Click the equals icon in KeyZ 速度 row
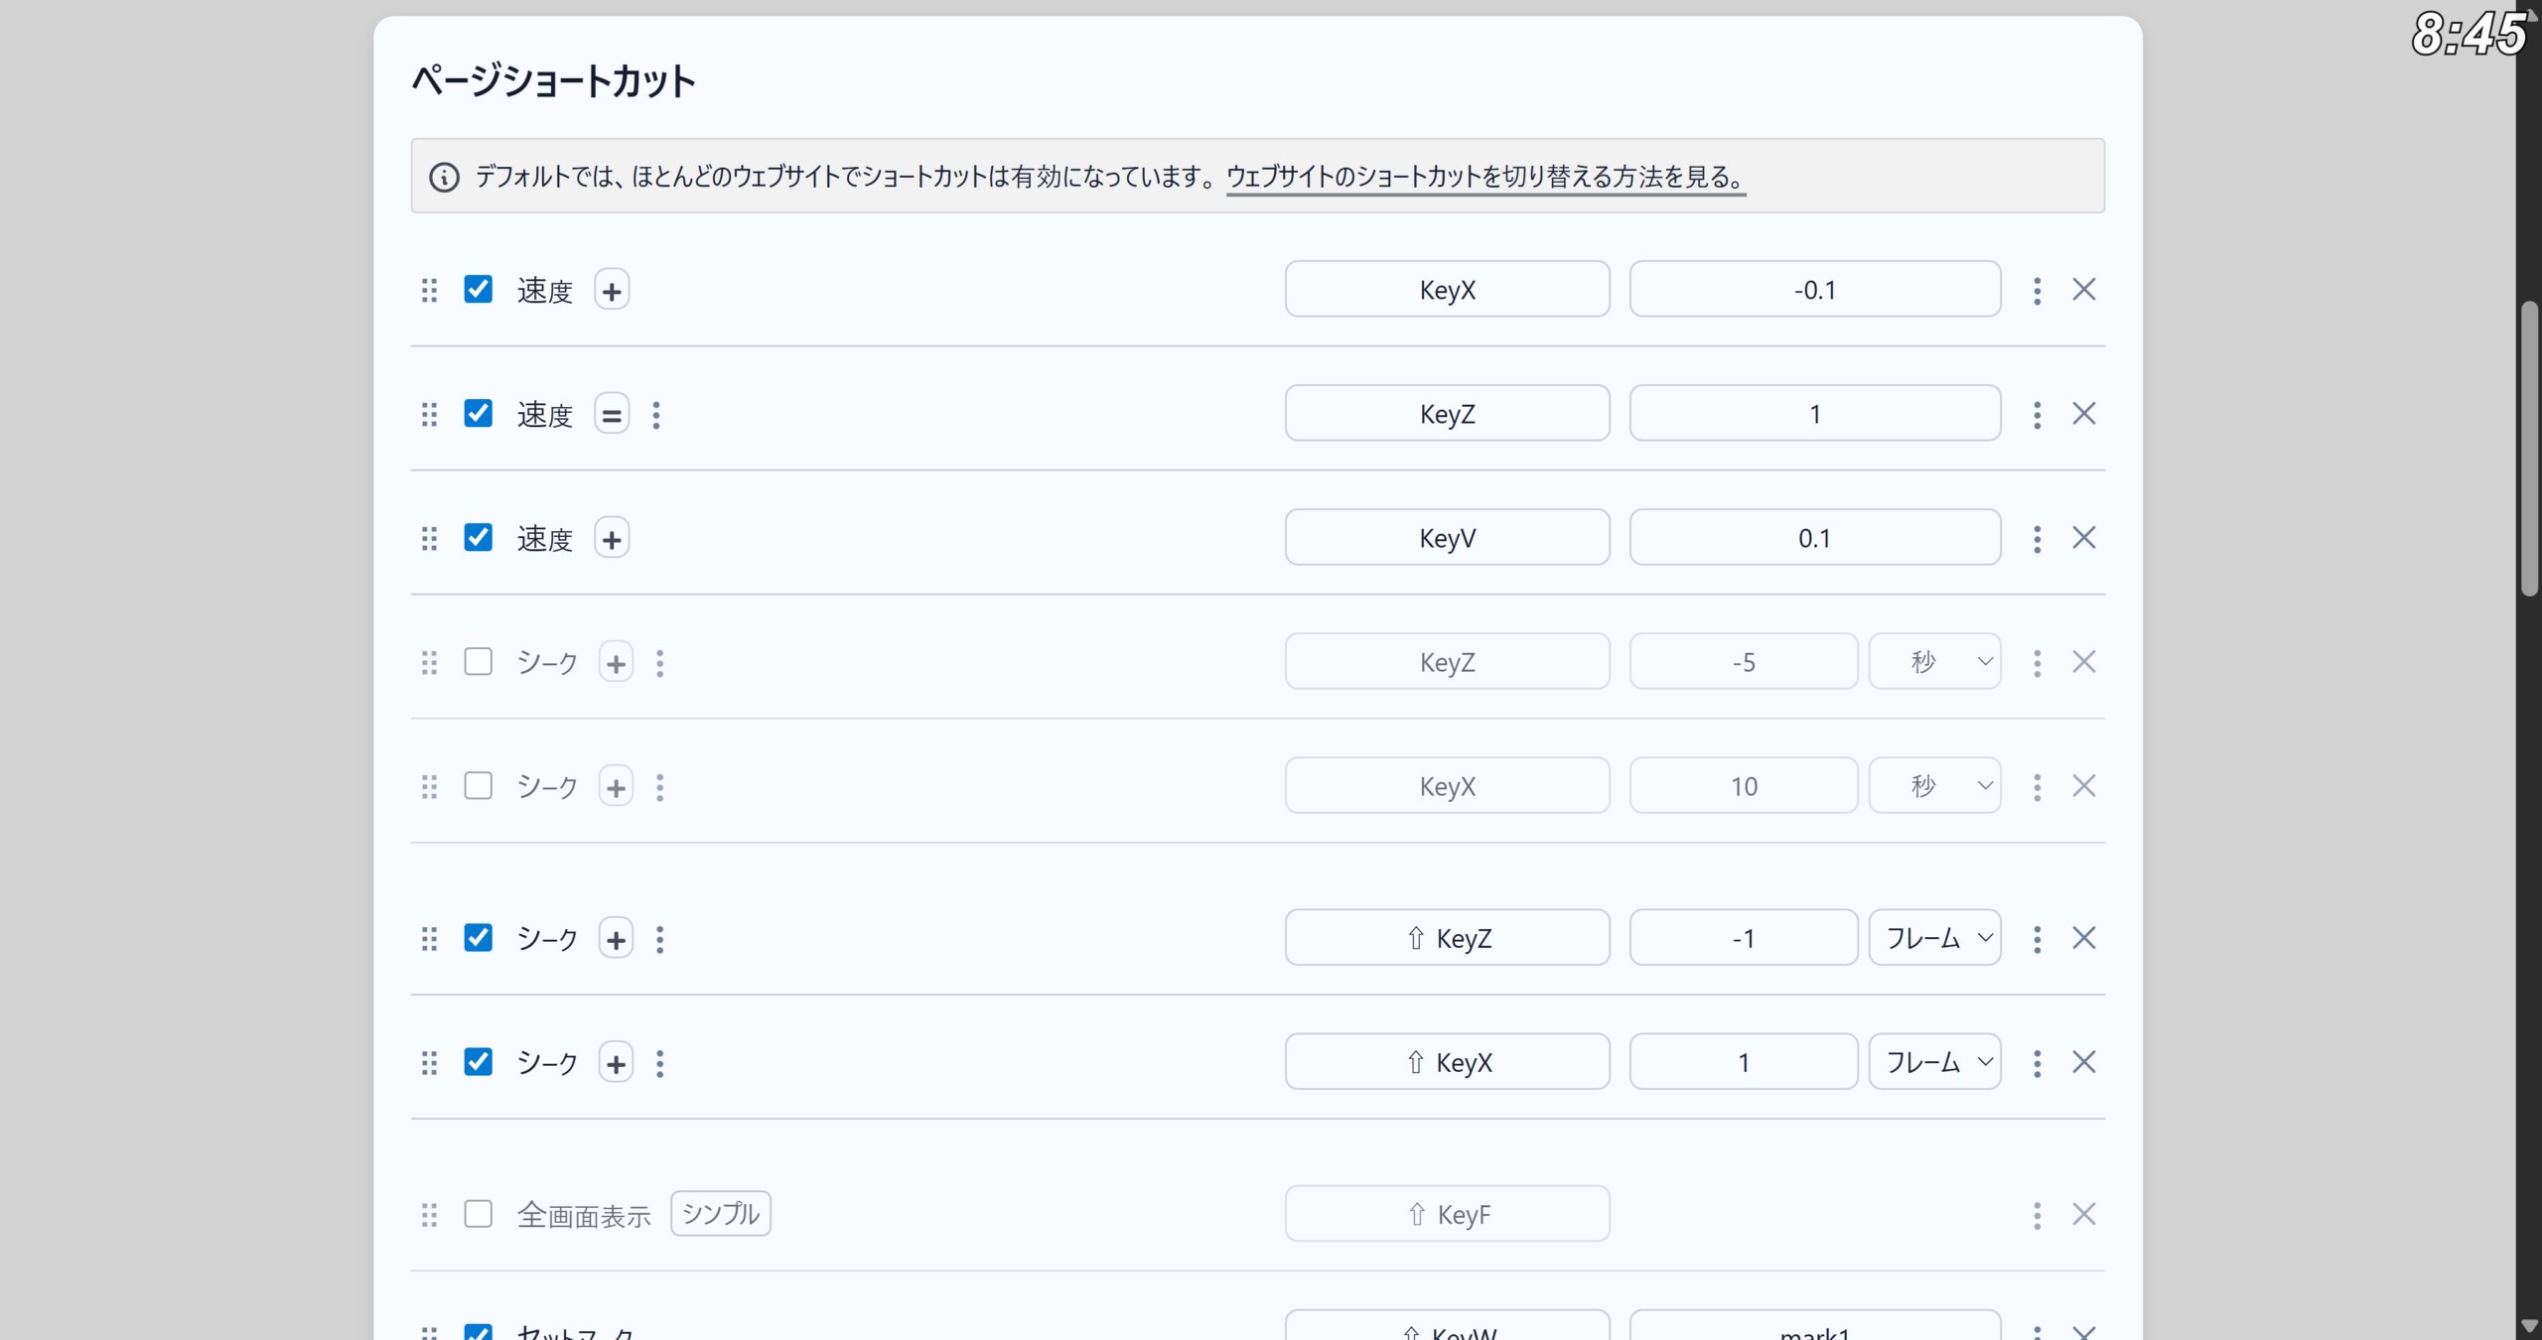Image resolution: width=2542 pixels, height=1340 pixels. click(x=612, y=415)
